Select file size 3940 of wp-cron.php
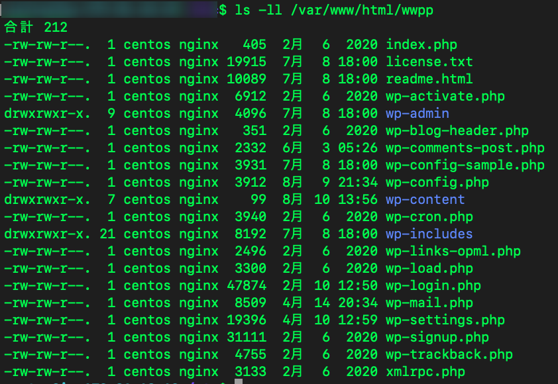 tap(251, 217)
